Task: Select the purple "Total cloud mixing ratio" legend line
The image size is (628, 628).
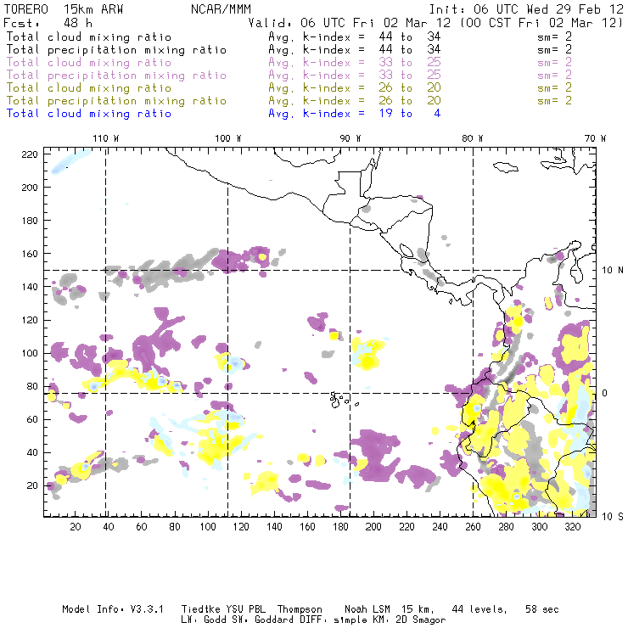Action: tap(89, 63)
